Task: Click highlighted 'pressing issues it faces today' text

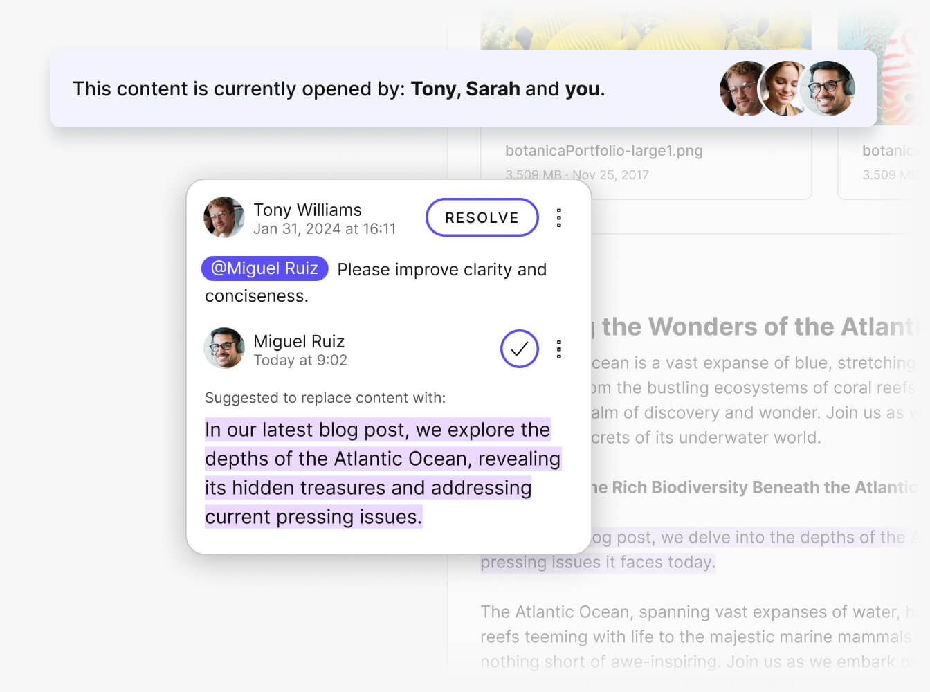Action: pyautogui.click(x=598, y=562)
